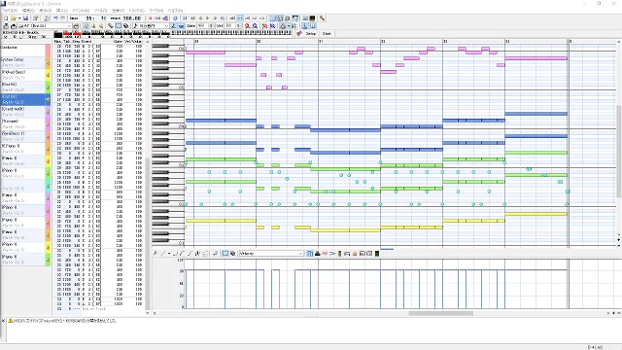Toggle rectangle selection mode in the piano roll toolbar
This screenshot has width=622, height=350.
[119, 26]
